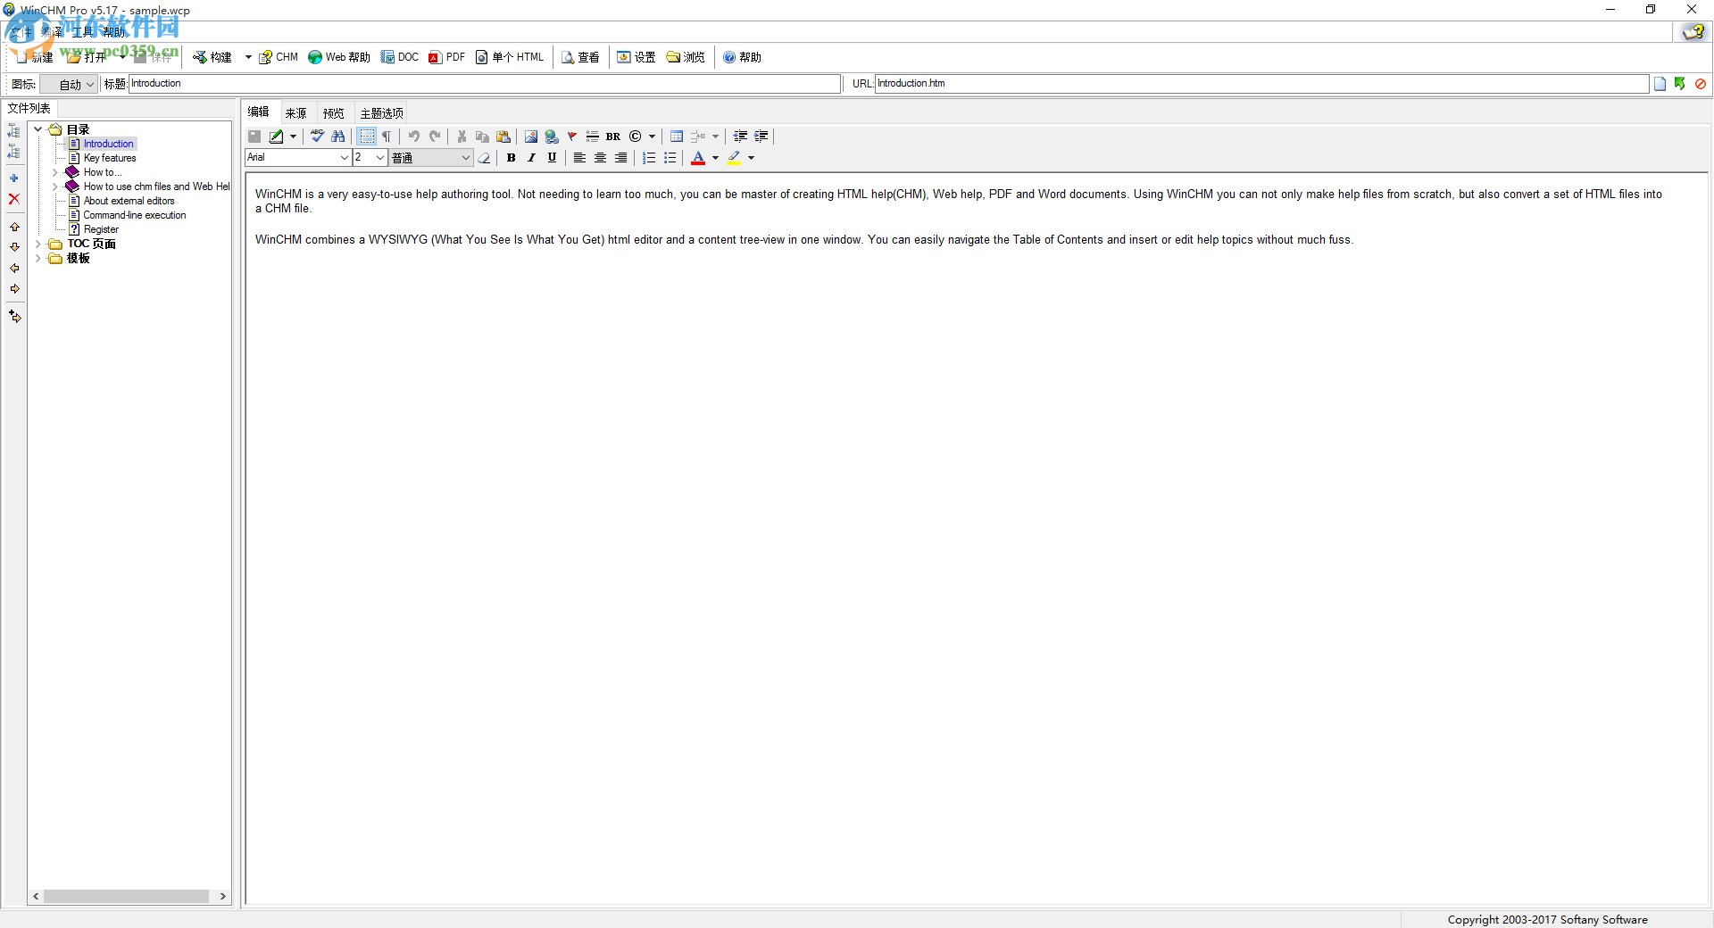Promote topic with the left arrow
The image size is (1714, 928).
(14, 268)
